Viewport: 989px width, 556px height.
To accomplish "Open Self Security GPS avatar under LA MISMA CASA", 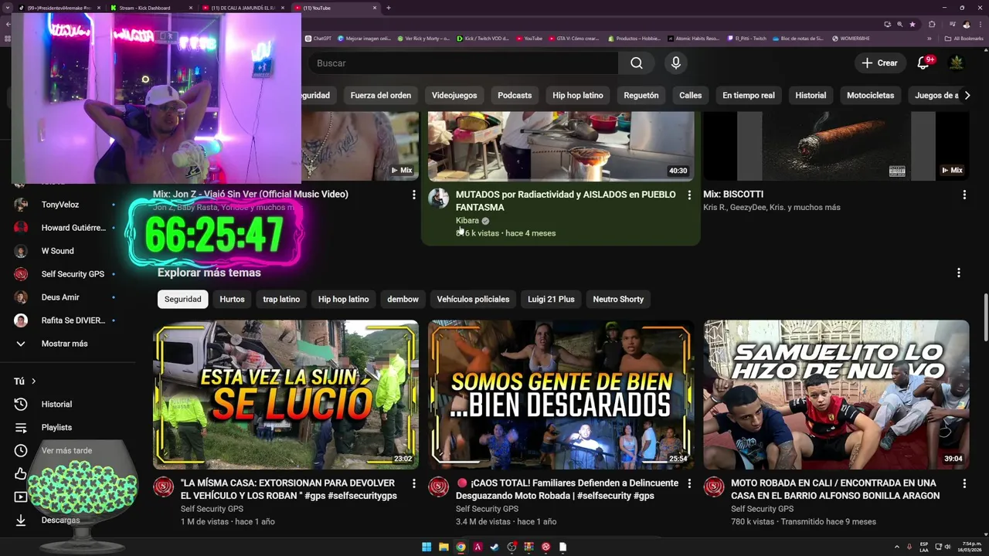I will pos(164,487).
